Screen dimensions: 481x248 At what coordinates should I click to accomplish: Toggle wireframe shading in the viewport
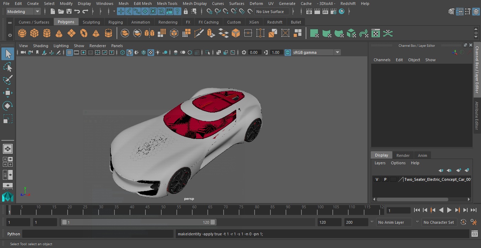tap(123, 52)
